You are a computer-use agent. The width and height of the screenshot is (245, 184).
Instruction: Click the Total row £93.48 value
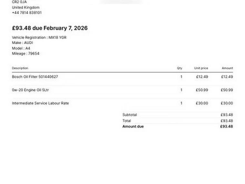point(227,121)
